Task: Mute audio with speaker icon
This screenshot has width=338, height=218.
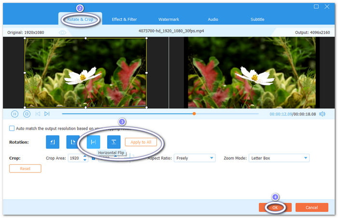Action: (x=322, y=114)
